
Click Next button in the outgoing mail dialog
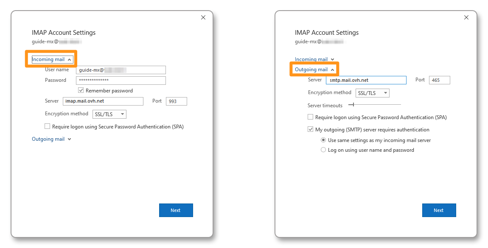tap(439, 210)
